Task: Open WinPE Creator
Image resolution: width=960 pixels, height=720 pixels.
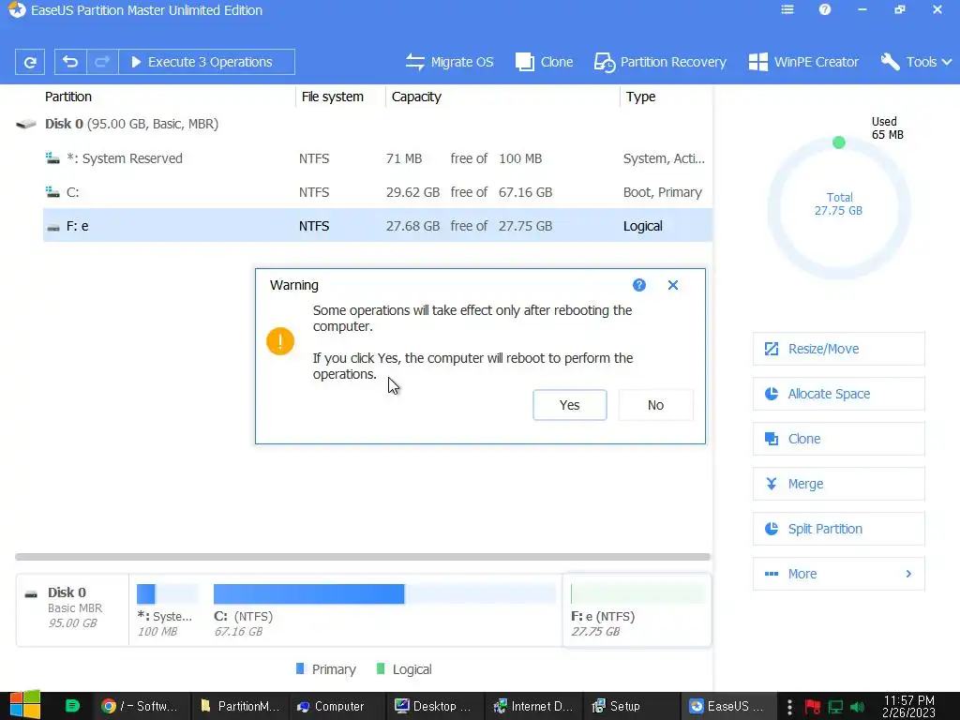Action: point(803,62)
